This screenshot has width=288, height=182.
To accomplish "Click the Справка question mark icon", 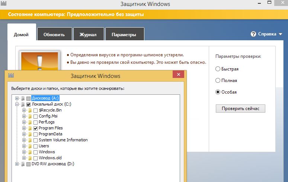I will click(x=253, y=34).
